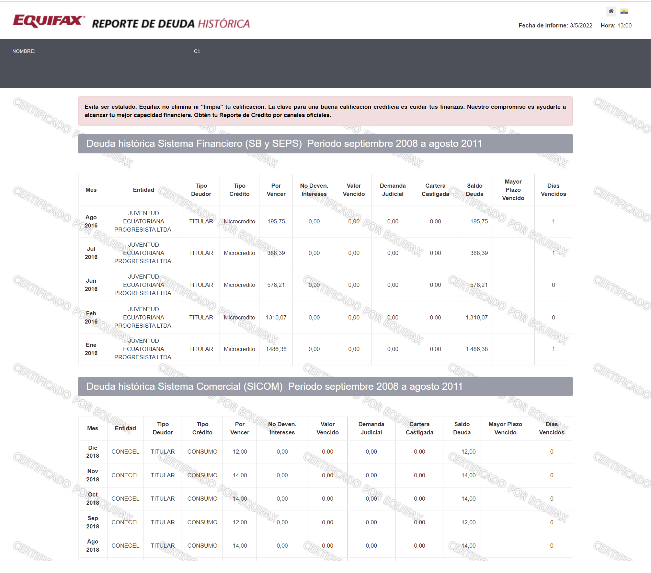Select the report date 3/5/2022

coord(581,25)
